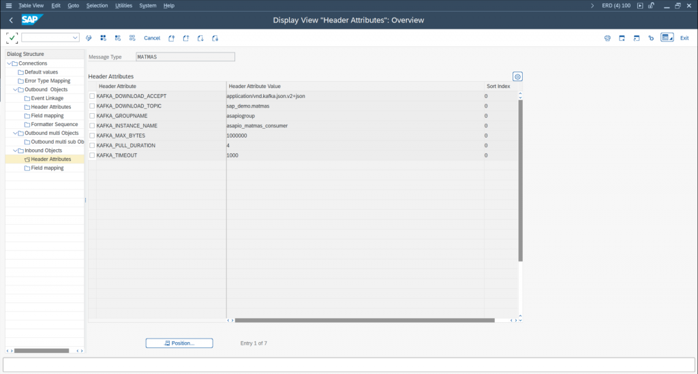The image size is (698, 374).
Task: Go to the first page icon
Action: pyautogui.click(x=171, y=38)
